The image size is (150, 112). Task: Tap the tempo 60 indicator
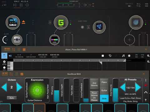point(4,5)
